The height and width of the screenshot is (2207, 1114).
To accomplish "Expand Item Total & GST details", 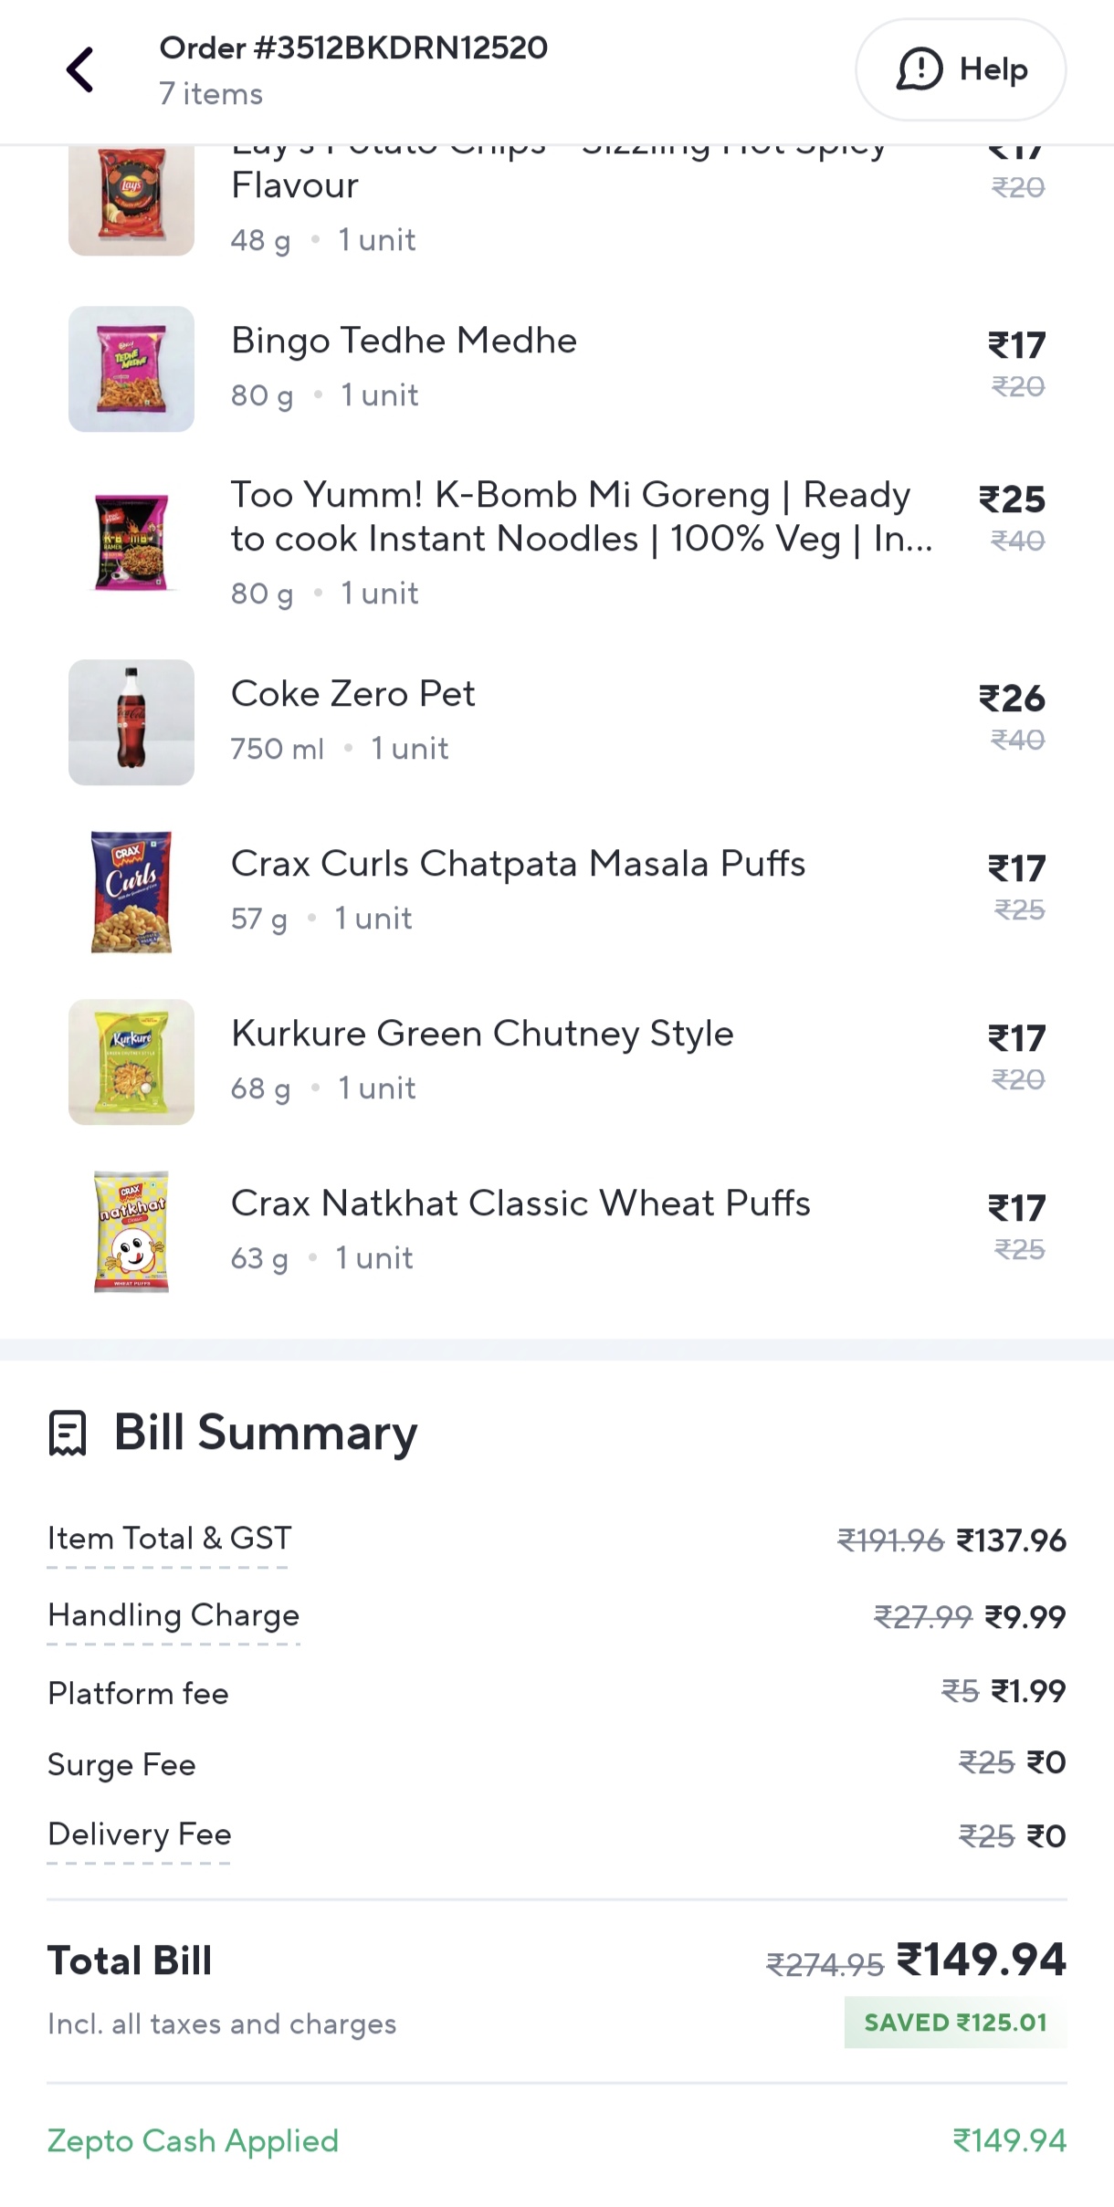I will [169, 1539].
